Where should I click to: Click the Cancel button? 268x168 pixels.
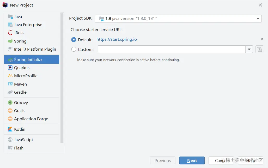coord(221,160)
